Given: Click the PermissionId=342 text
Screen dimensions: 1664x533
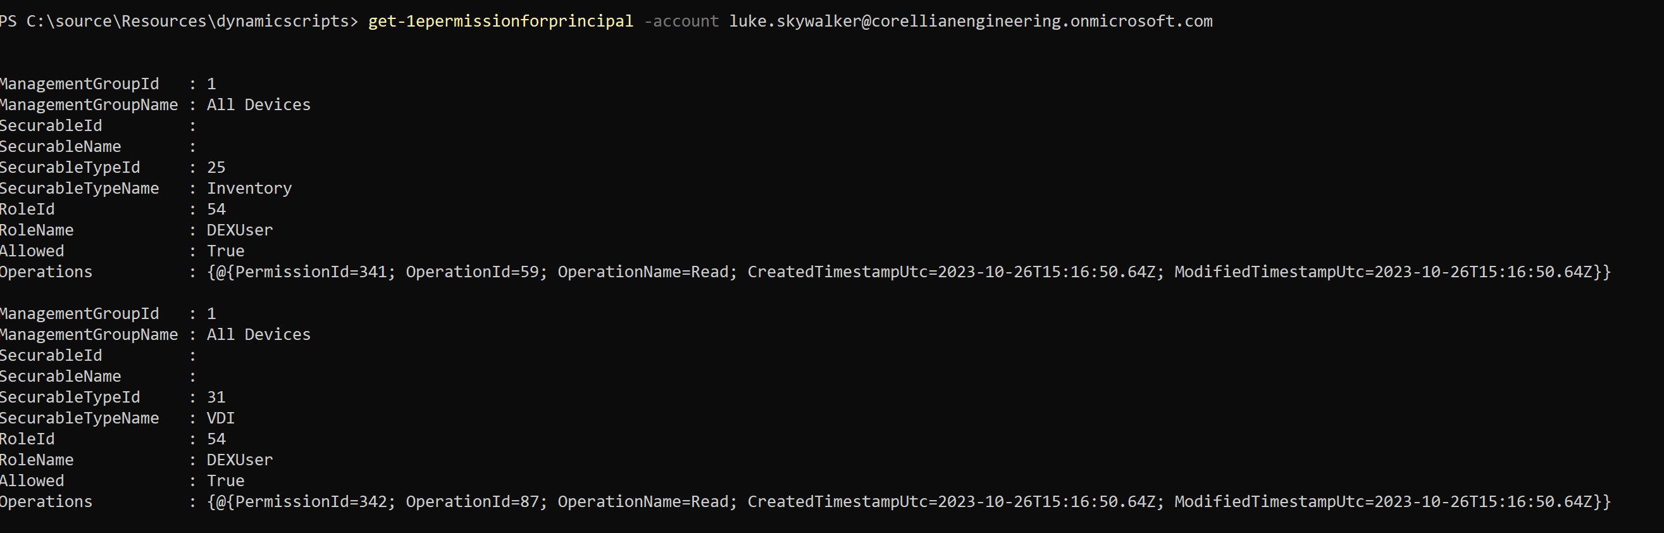Looking at the screenshot, I should pos(310,502).
